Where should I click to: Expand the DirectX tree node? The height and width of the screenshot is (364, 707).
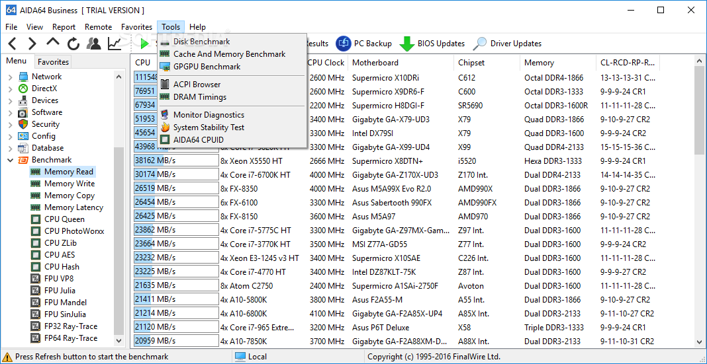10,89
